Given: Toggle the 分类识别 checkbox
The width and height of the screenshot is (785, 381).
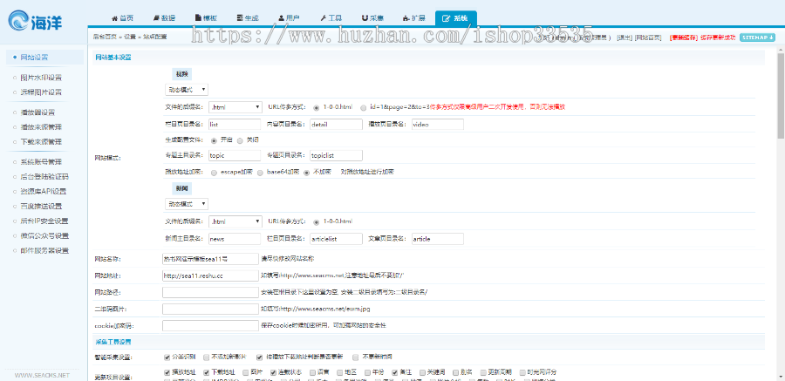Looking at the screenshot, I should click(167, 357).
